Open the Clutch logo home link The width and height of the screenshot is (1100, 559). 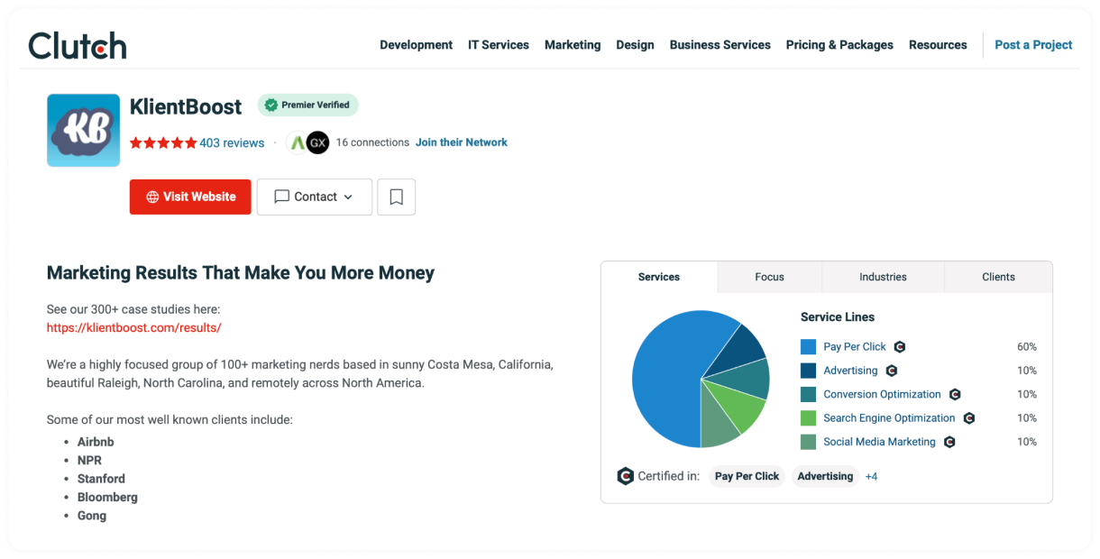click(78, 45)
